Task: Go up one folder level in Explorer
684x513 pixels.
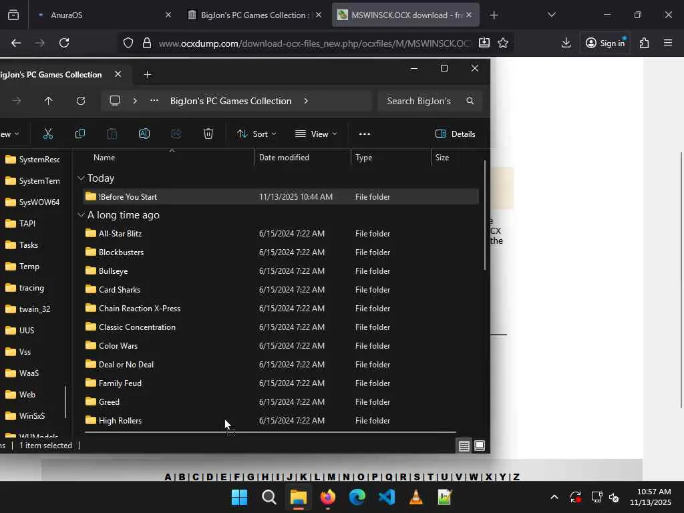Action: (x=48, y=101)
